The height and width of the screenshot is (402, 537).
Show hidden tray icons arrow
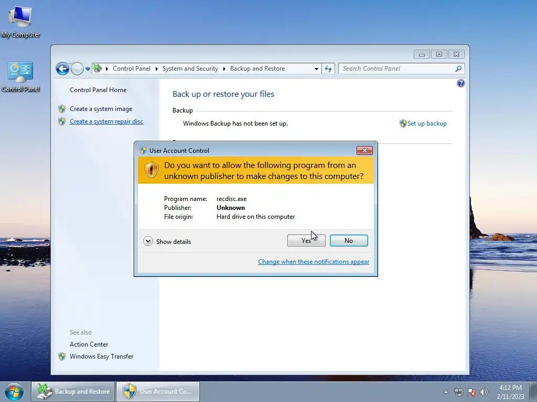446,392
